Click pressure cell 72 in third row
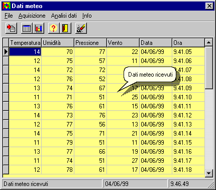216x190 pixels. (x=90, y=70)
